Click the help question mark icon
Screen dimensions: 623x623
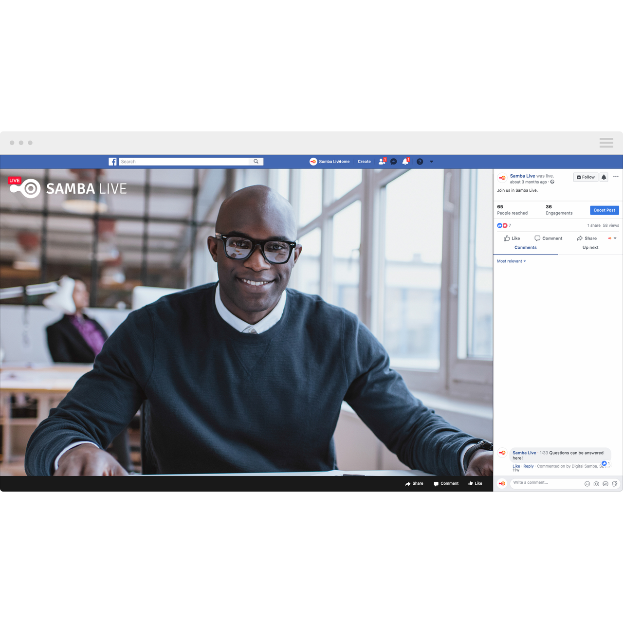[x=420, y=162]
